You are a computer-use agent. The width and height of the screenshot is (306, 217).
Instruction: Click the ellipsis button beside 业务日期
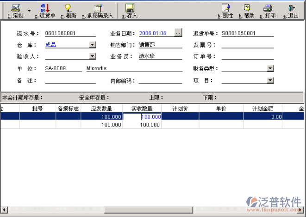[178, 33]
